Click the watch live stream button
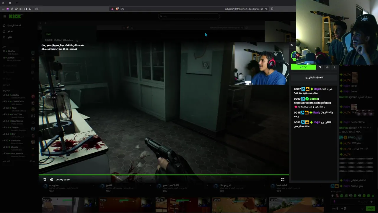 point(314,78)
